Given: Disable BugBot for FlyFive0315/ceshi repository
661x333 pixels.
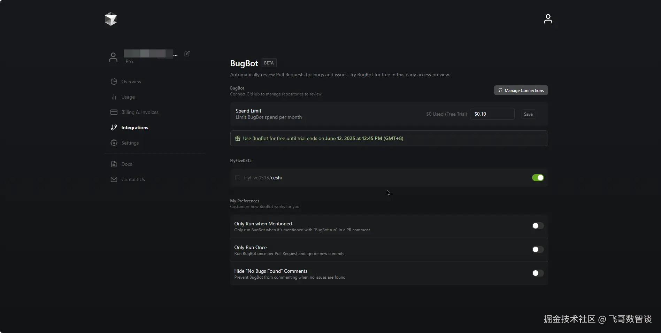Looking at the screenshot, I should pos(538,178).
